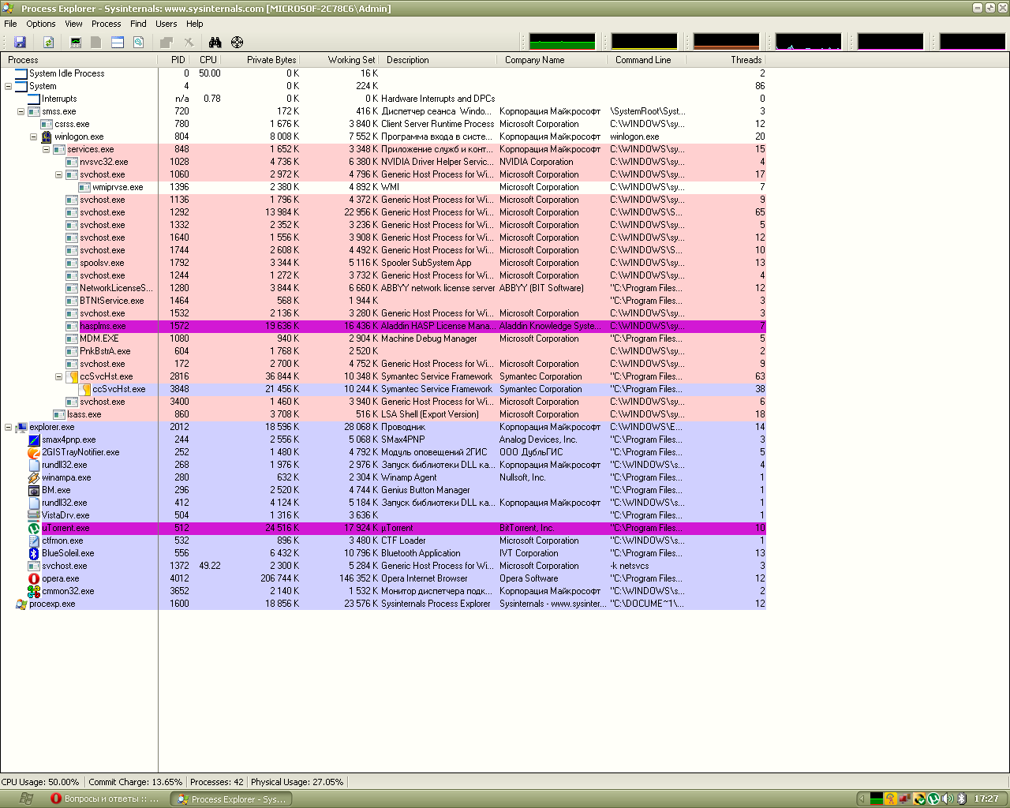
Task: Expand hidden system tray icons arrow
Action: 862,799
